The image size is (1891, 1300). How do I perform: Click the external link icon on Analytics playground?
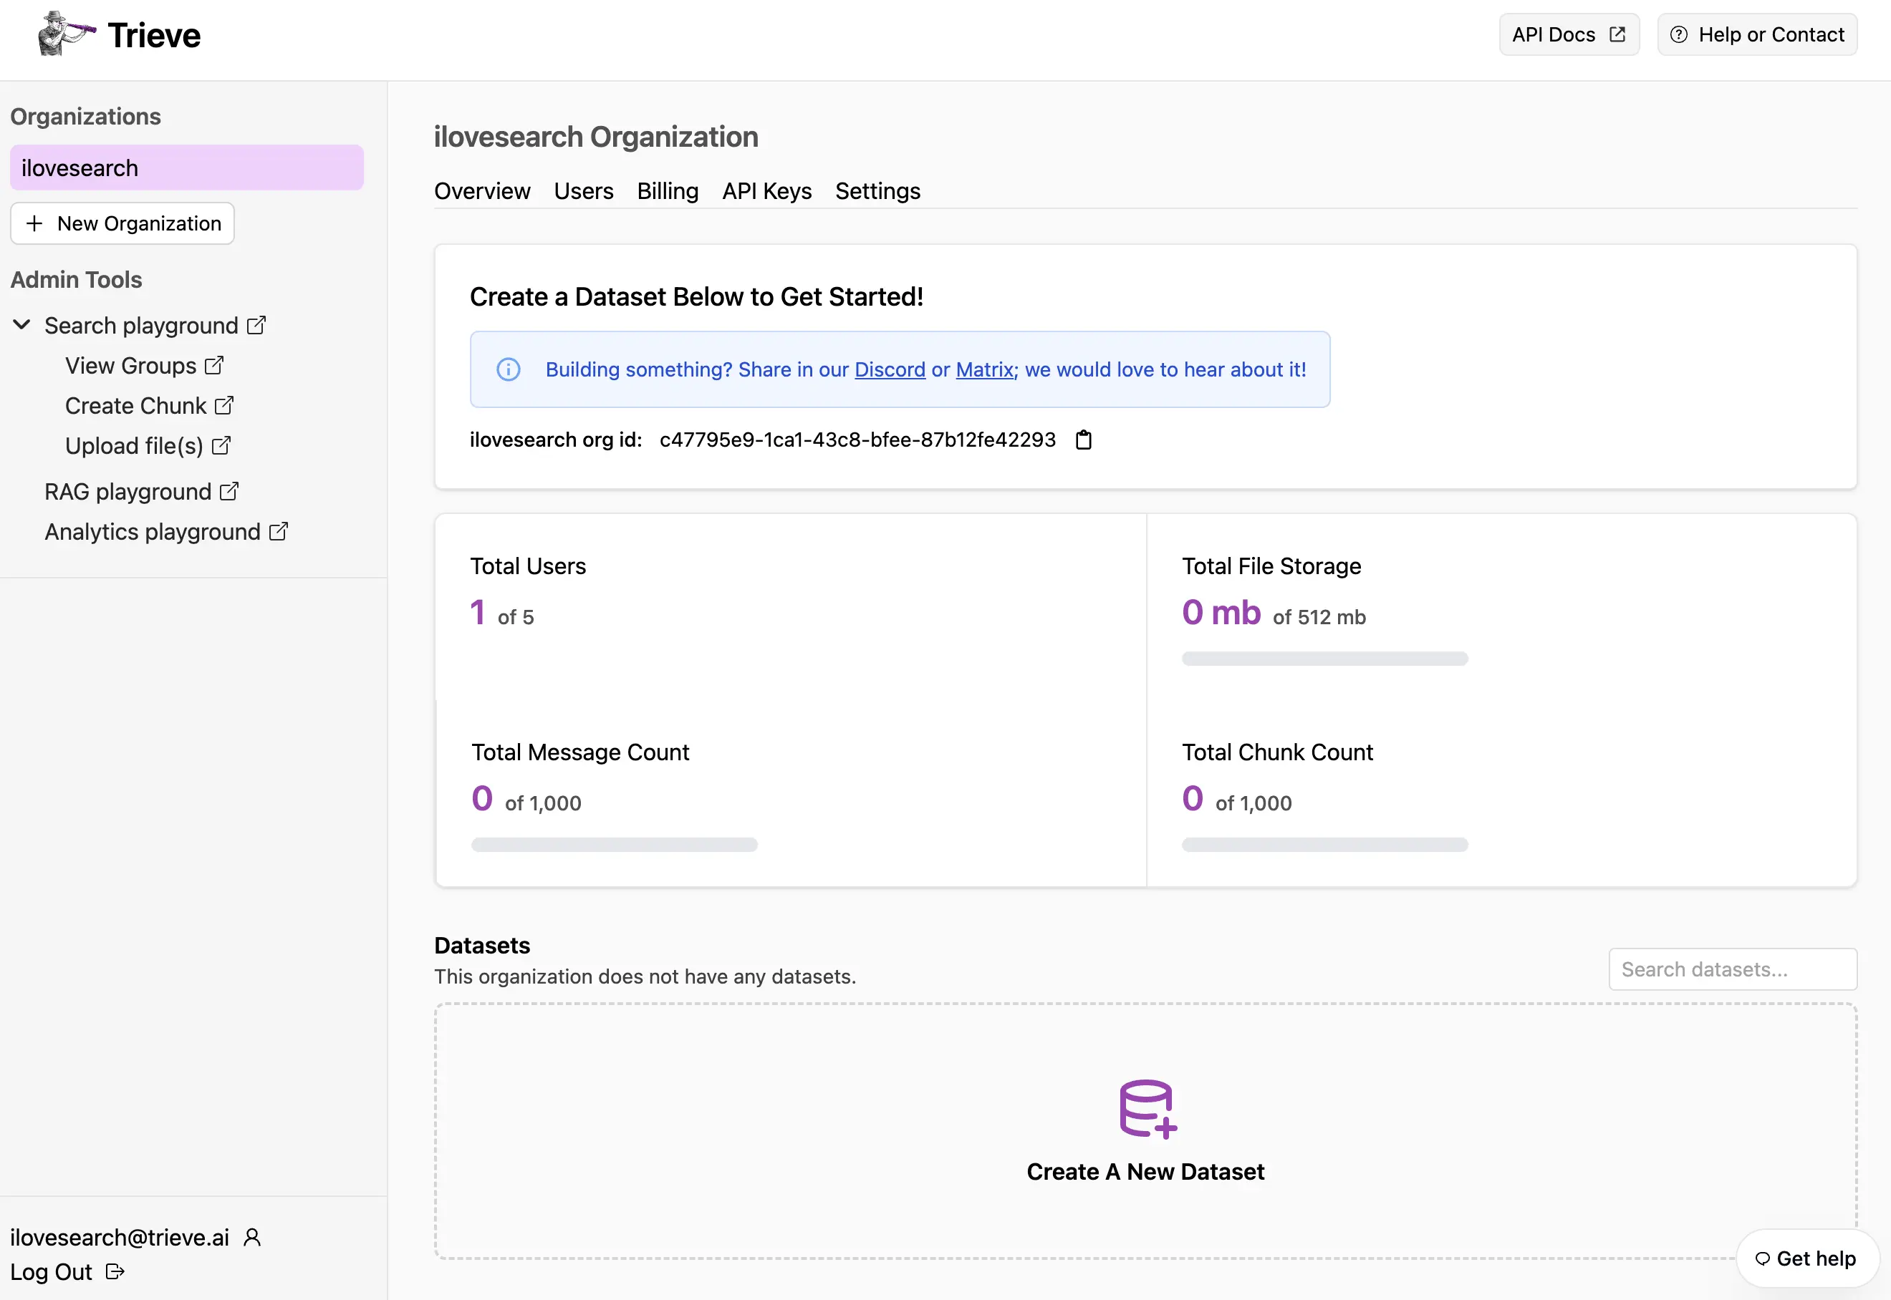[280, 531]
